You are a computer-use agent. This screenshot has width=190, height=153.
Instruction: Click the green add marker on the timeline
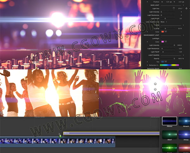(x=60, y=136)
